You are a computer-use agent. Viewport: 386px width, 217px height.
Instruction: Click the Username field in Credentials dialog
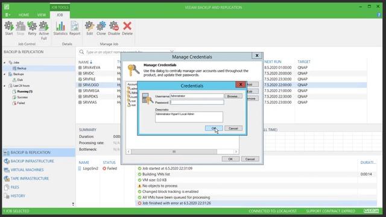click(197, 96)
